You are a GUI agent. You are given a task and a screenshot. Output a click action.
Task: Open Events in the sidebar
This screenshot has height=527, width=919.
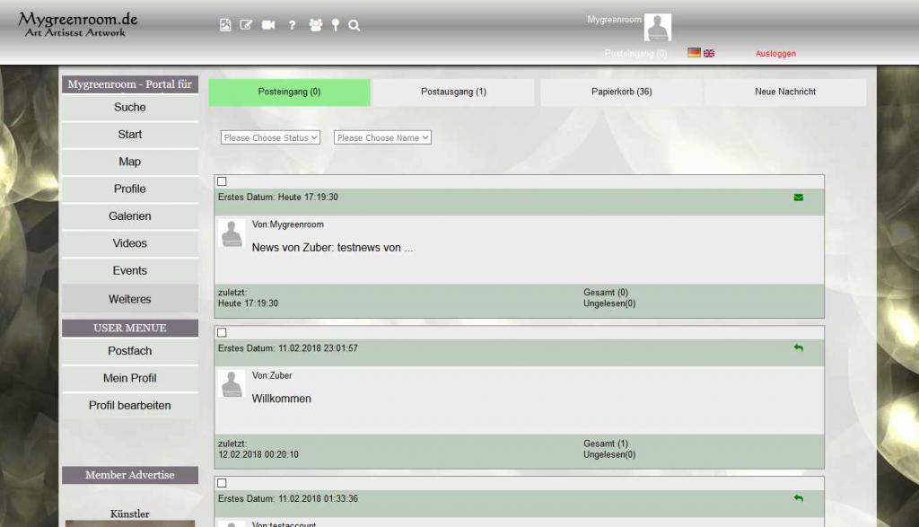[x=130, y=271]
